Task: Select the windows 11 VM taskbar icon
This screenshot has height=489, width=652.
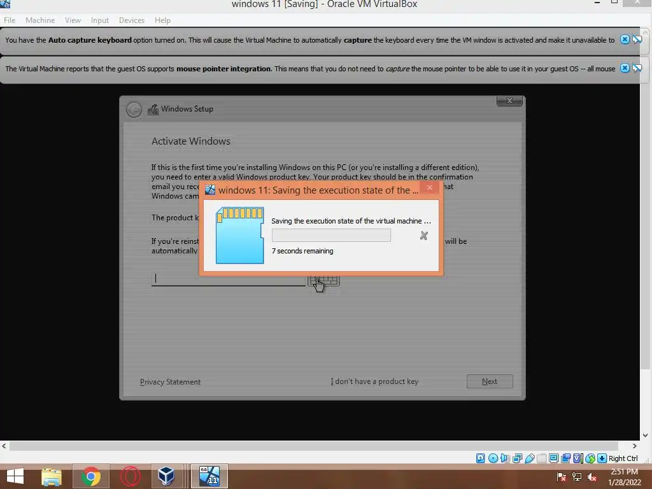Action: point(209,476)
